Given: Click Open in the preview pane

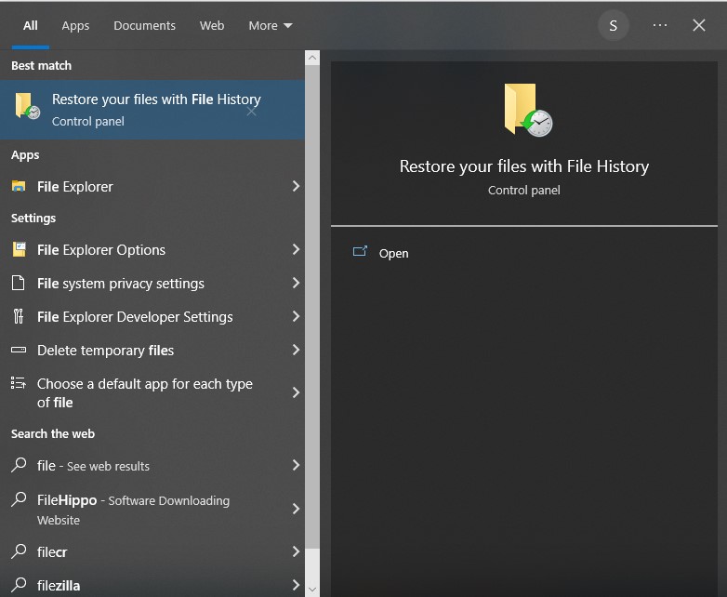Looking at the screenshot, I should pyautogui.click(x=393, y=253).
